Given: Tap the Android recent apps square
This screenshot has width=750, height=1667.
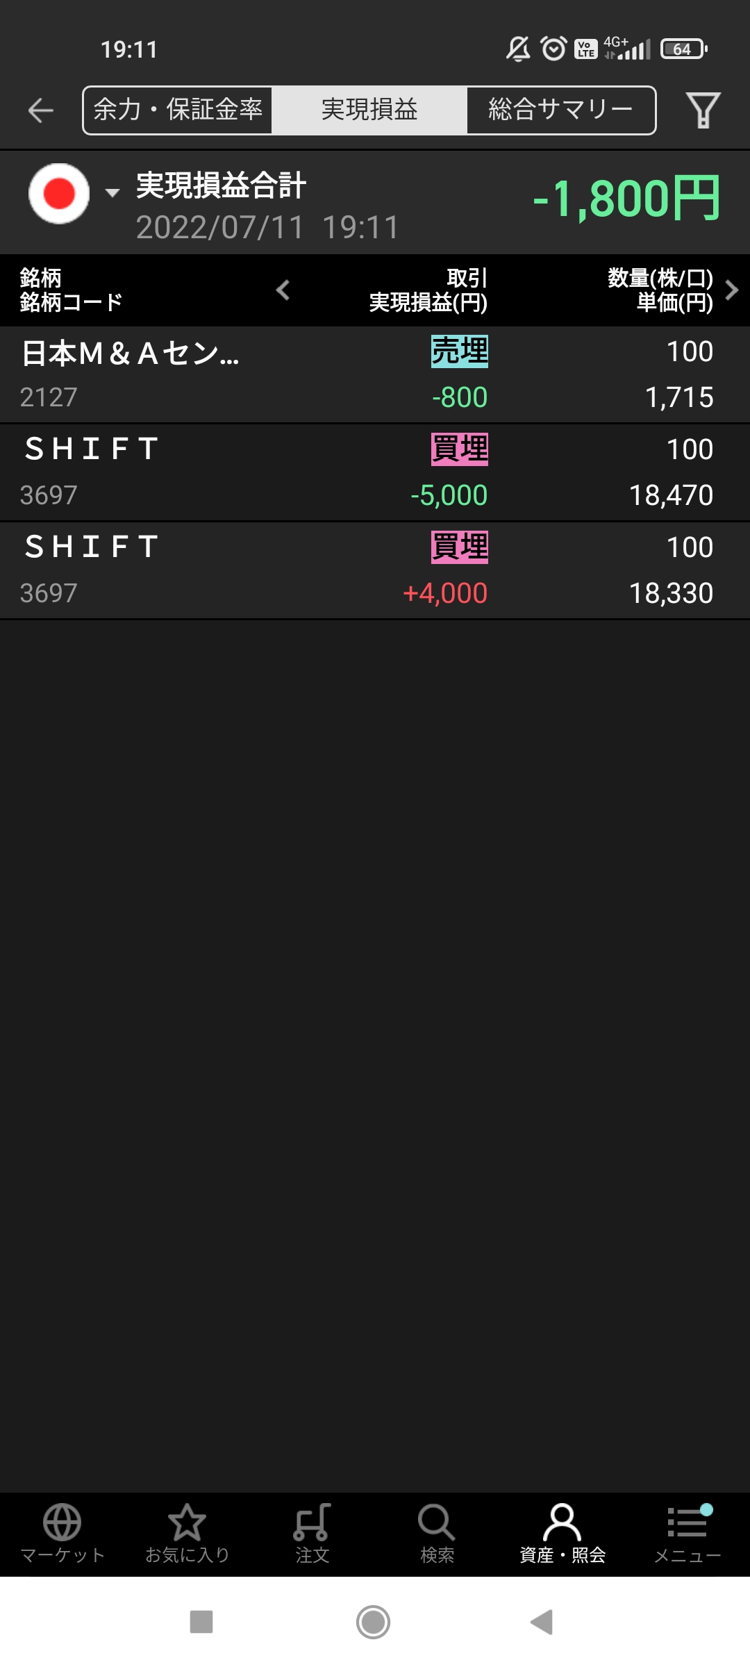Looking at the screenshot, I should [201, 1623].
